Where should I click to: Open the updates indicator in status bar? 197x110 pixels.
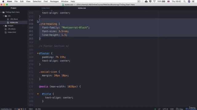coord(191,109)
